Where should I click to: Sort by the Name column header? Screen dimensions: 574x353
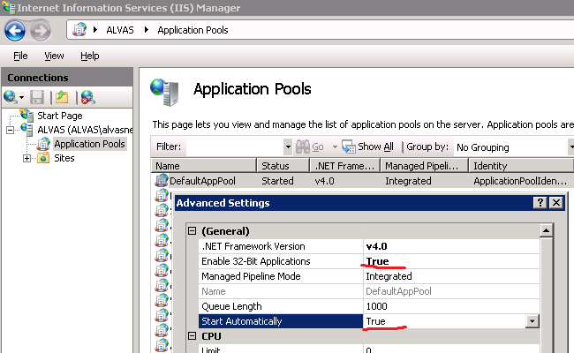tap(203, 166)
